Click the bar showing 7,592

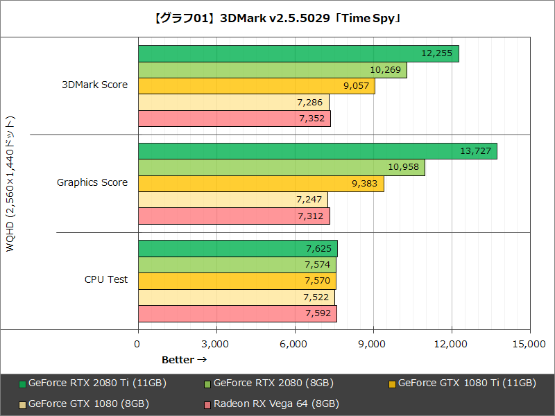(236, 313)
